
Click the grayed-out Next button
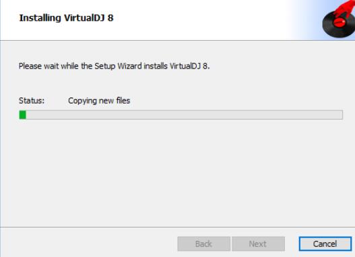coord(258,244)
